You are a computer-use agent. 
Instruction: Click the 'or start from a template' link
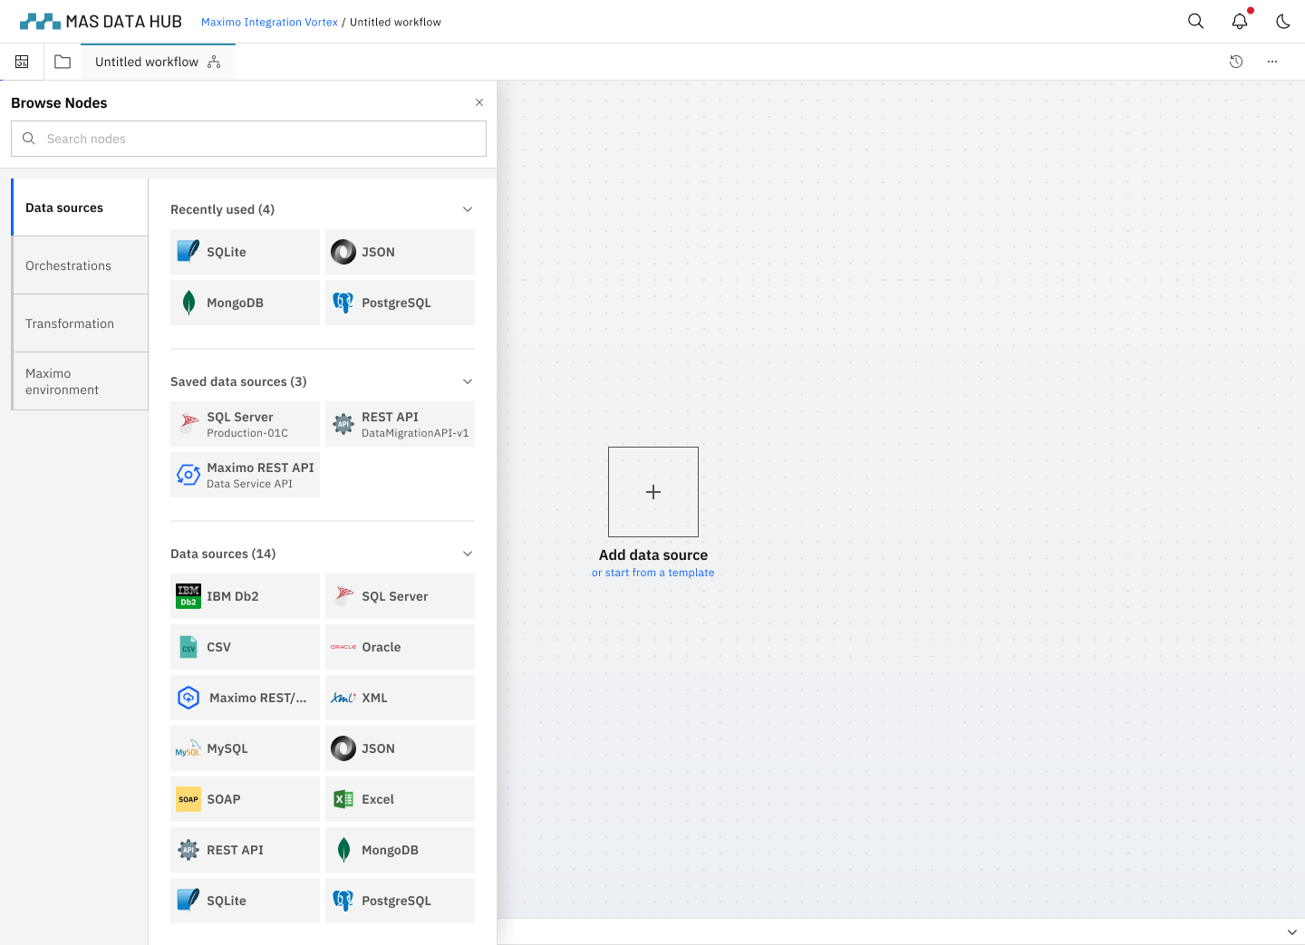(x=652, y=572)
